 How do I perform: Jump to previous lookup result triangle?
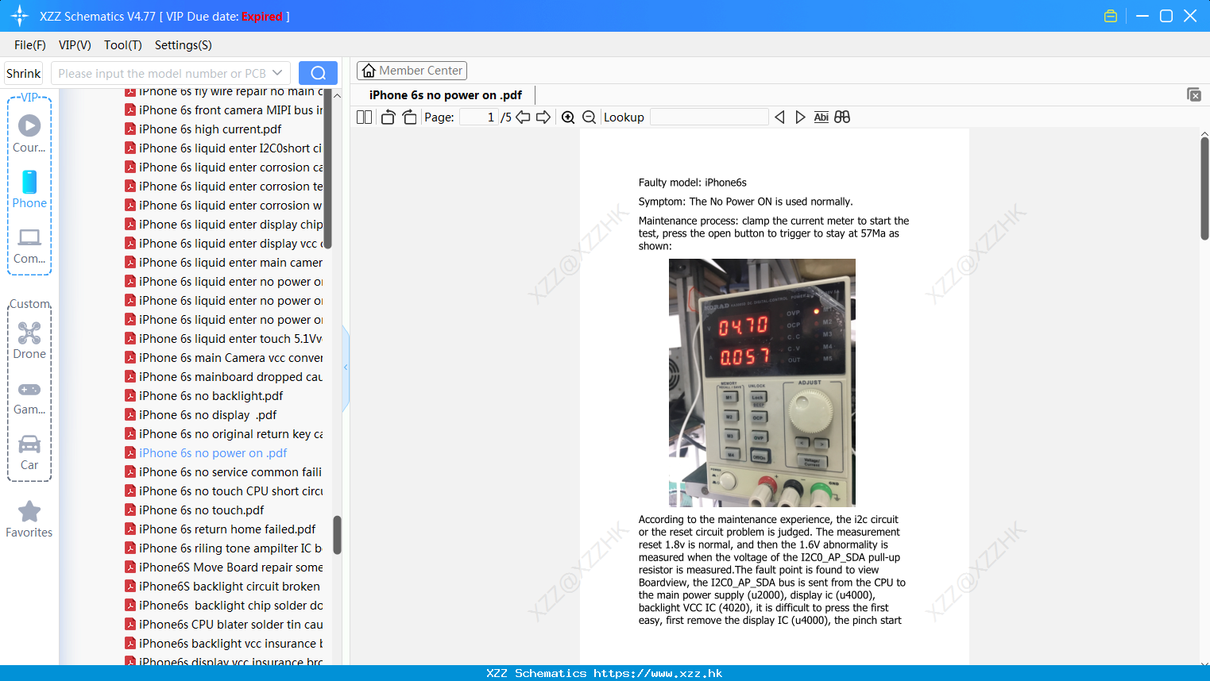(779, 117)
